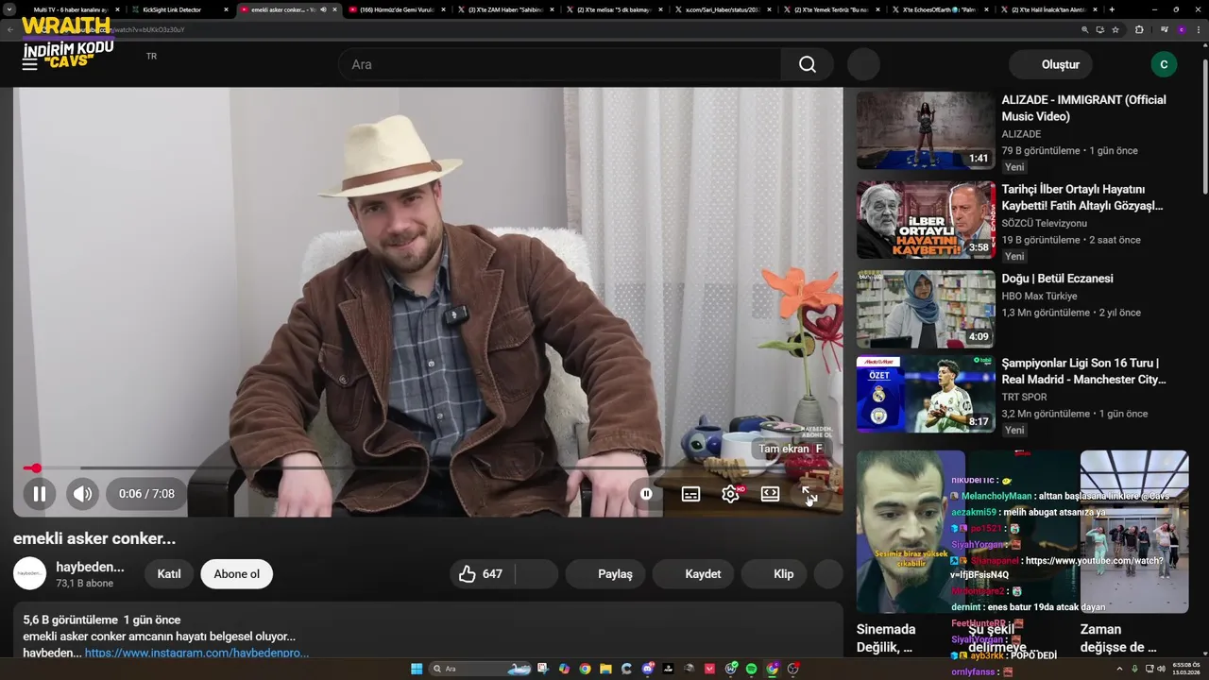Switch to X'te ZAM Haber tab
This screenshot has width=1209, height=680.
pos(505,9)
